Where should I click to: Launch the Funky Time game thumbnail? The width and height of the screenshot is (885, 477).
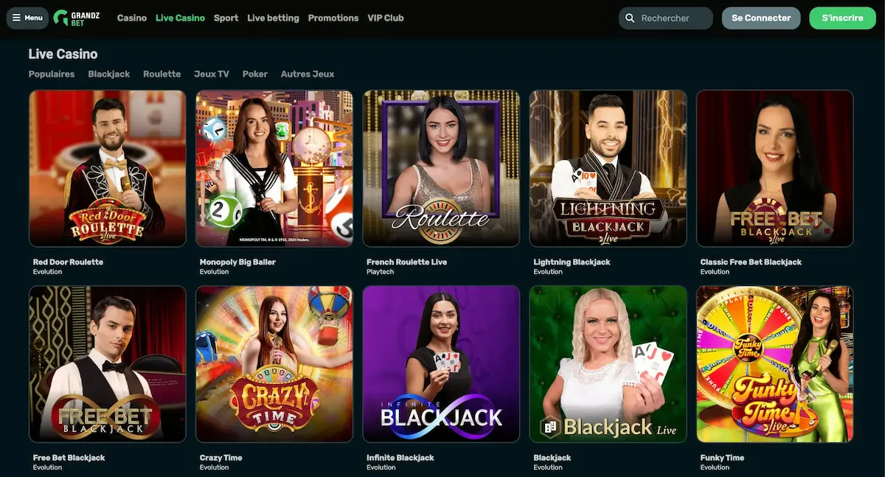click(774, 364)
